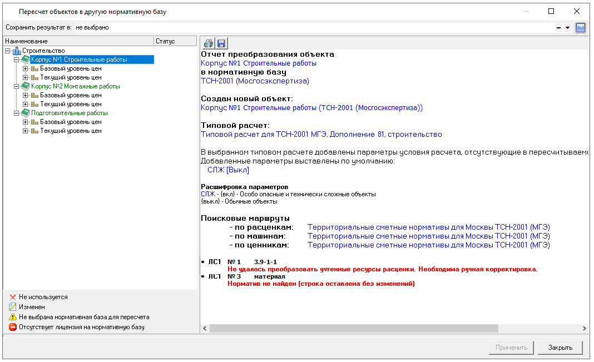
Task: Open the ТСН-2001 (Мосгосэкспертиза) link
Action: click(255, 81)
